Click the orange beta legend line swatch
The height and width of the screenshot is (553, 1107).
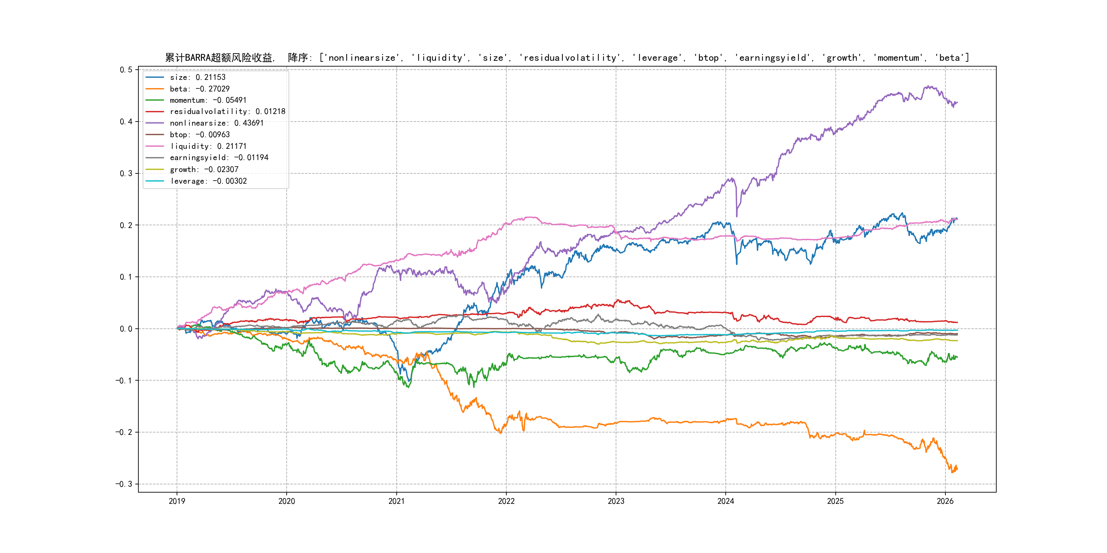(155, 89)
